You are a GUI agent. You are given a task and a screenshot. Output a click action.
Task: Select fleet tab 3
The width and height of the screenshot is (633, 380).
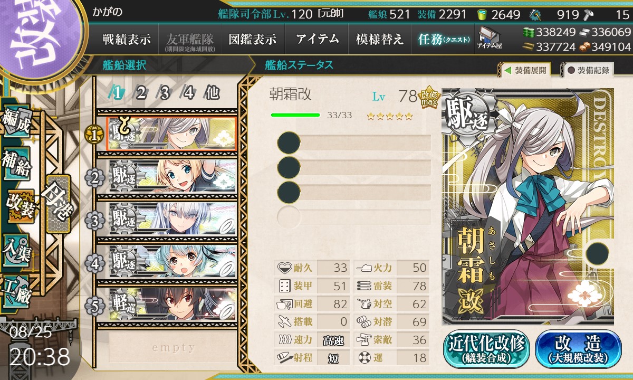[165, 93]
